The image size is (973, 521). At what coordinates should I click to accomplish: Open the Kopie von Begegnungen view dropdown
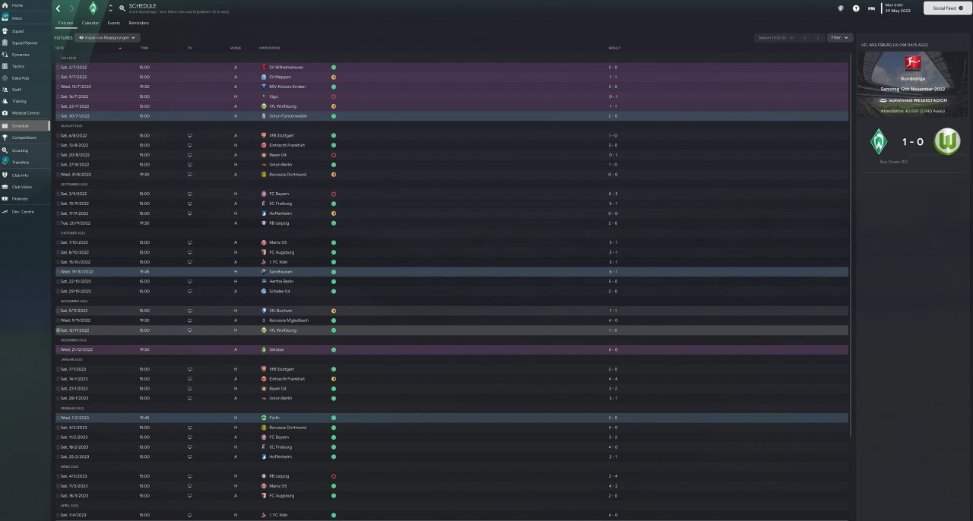(111, 37)
